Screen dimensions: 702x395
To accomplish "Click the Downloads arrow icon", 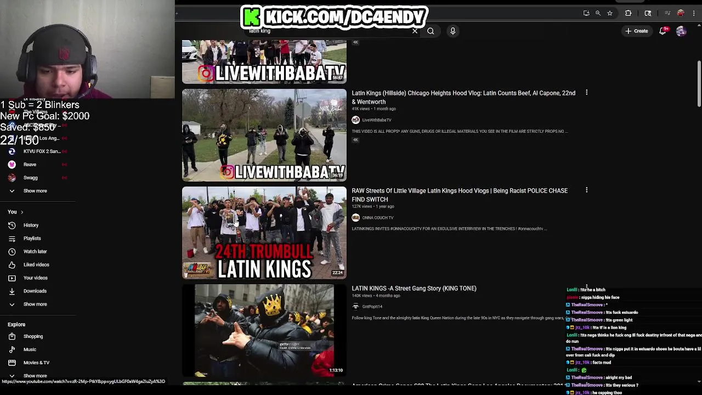I will click(12, 291).
